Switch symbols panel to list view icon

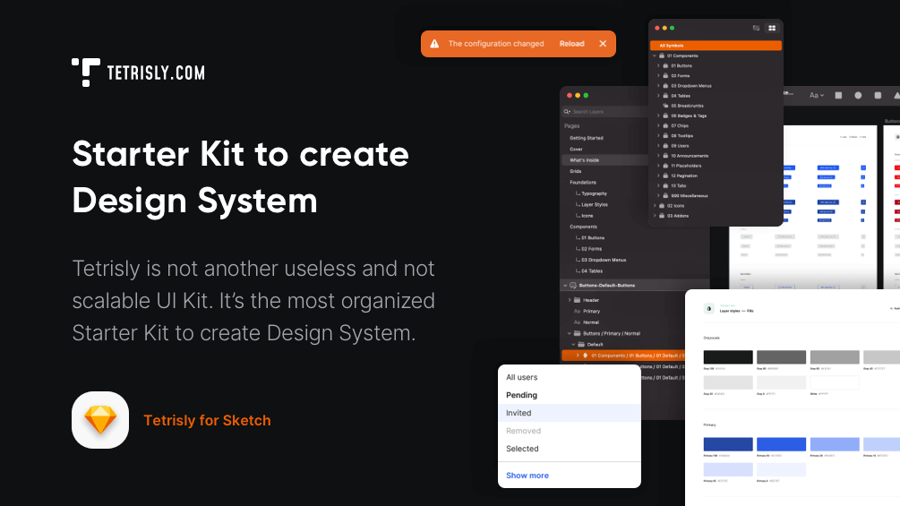[757, 28]
